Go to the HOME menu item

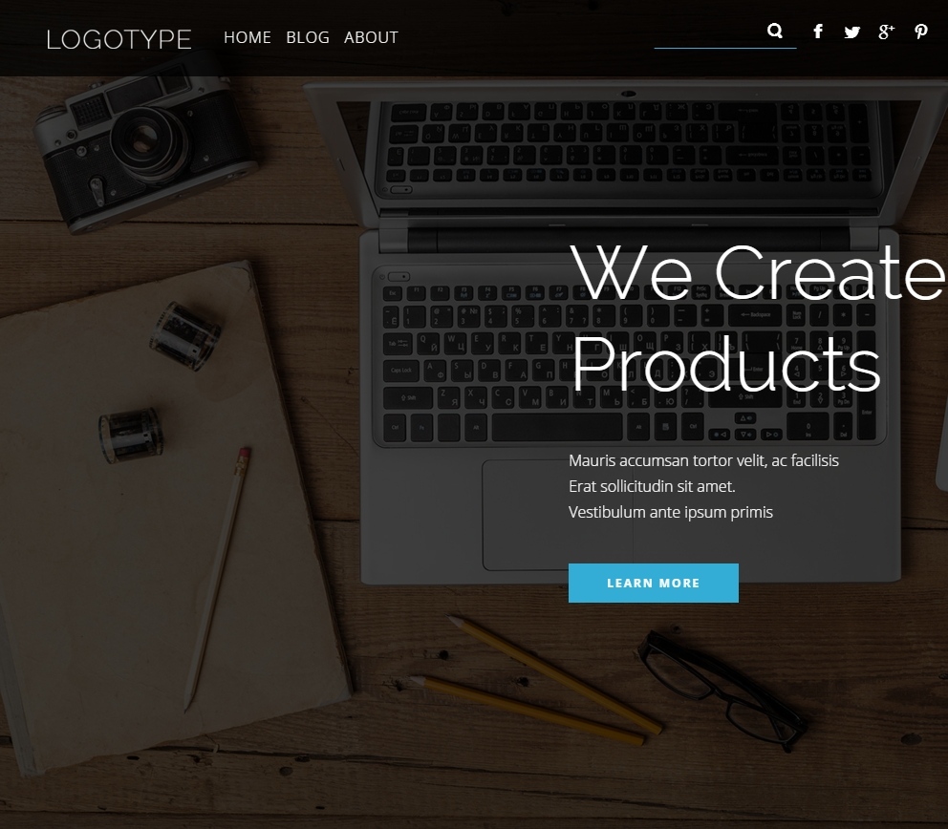[x=248, y=37]
